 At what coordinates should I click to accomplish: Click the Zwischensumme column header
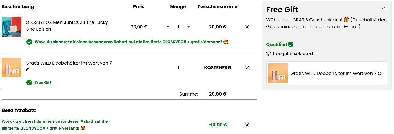[217, 6]
